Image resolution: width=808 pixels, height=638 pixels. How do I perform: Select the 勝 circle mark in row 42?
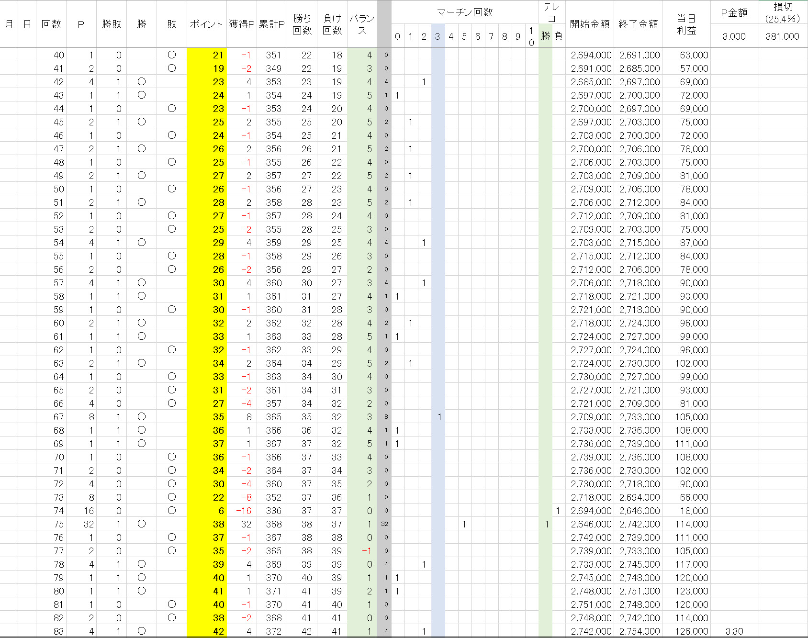coord(142,82)
